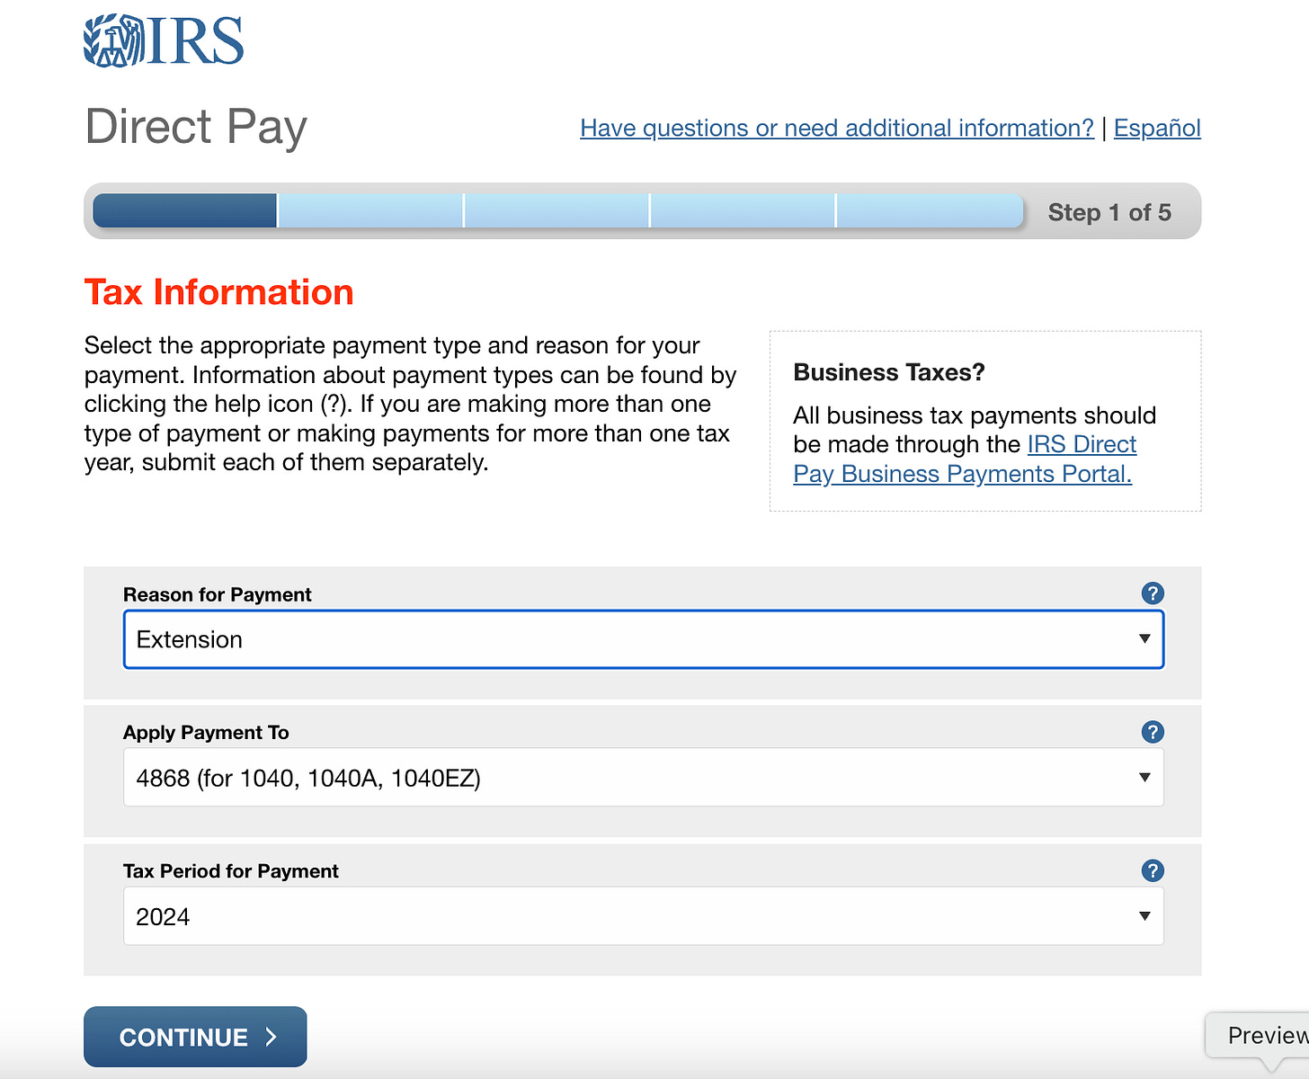
Task: Click the 'Tax Information' heading
Action: (218, 292)
